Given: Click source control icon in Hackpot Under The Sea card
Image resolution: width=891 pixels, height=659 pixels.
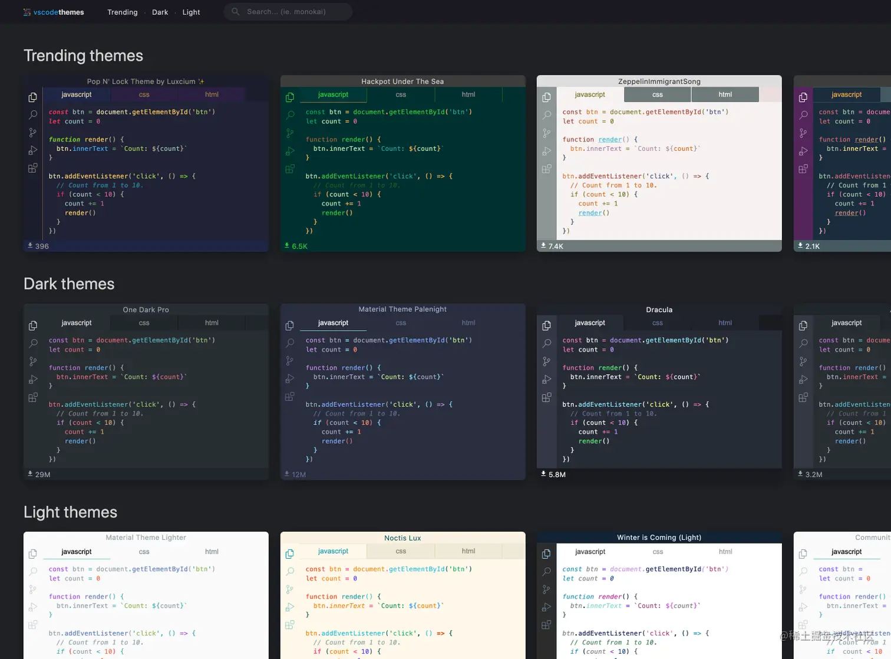Looking at the screenshot, I should (290, 133).
